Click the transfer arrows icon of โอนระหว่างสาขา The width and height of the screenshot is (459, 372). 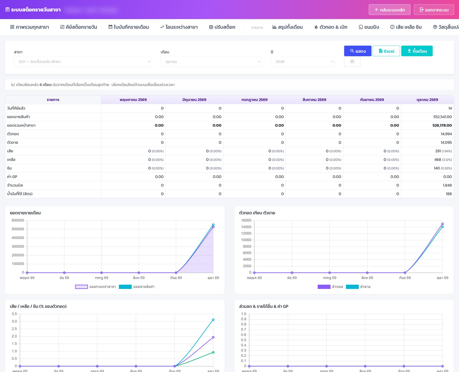click(162, 27)
